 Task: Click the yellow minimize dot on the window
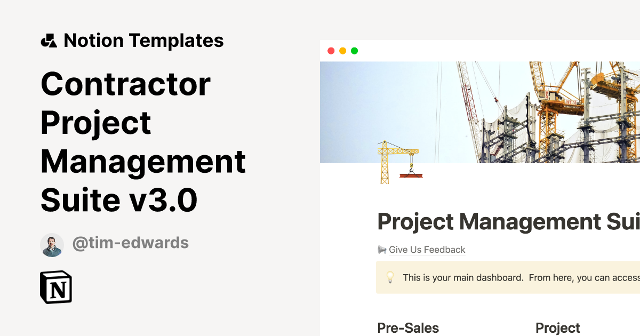342,51
